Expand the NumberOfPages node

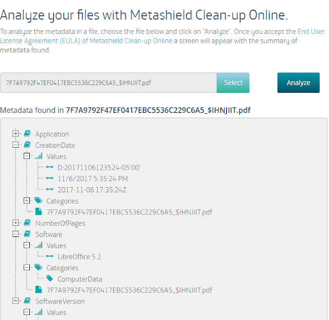(x=15, y=223)
